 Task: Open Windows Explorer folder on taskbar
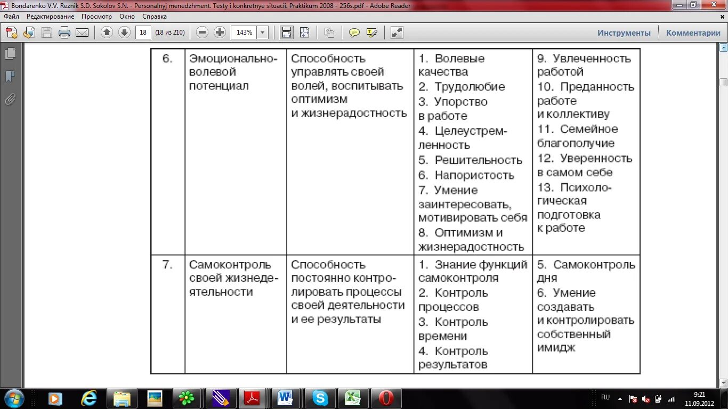click(122, 398)
